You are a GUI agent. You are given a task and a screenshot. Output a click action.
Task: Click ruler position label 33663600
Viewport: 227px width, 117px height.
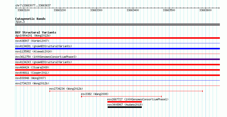[x=205, y=10]
